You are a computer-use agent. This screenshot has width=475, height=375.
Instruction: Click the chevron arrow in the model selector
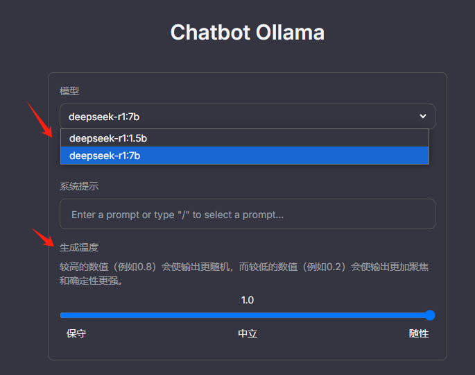[423, 117]
